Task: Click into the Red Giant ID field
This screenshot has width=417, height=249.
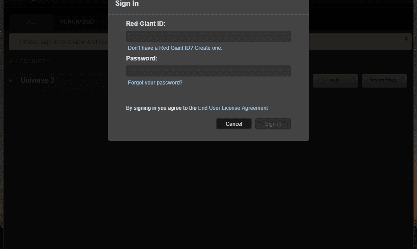Action: pyautogui.click(x=208, y=36)
